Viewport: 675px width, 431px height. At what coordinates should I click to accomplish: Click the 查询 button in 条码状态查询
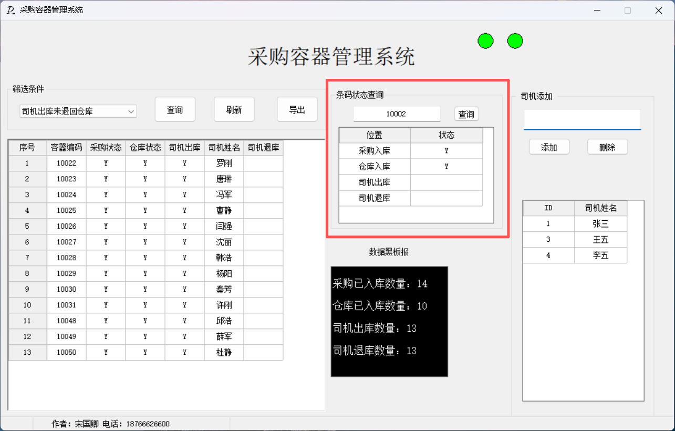tap(466, 114)
